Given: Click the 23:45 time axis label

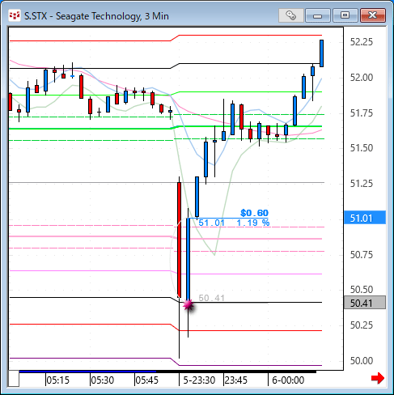Looking at the screenshot, I should tap(236, 380).
